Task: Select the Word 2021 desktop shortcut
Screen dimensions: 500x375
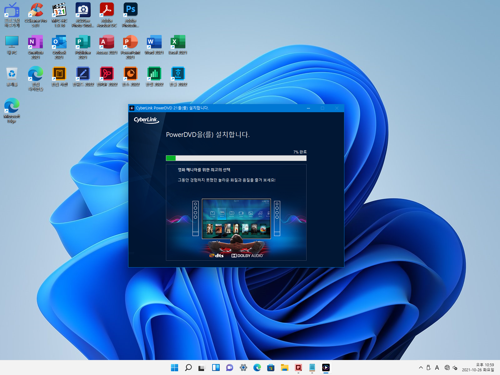Action: tap(154, 45)
